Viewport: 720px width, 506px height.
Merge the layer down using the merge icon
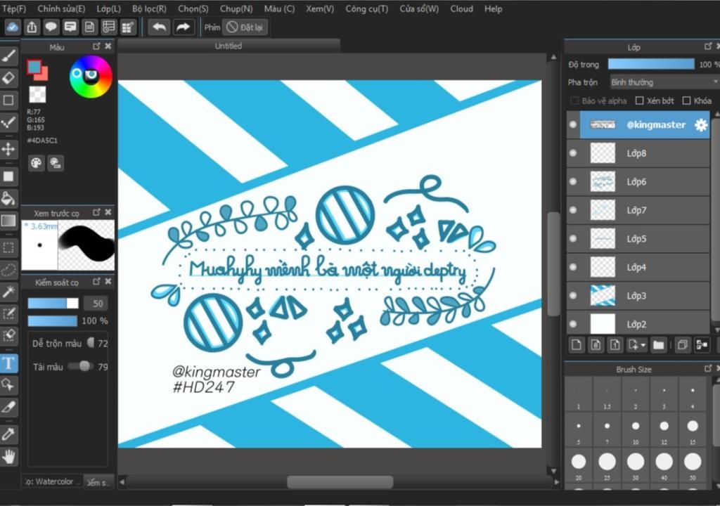tap(702, 345)
